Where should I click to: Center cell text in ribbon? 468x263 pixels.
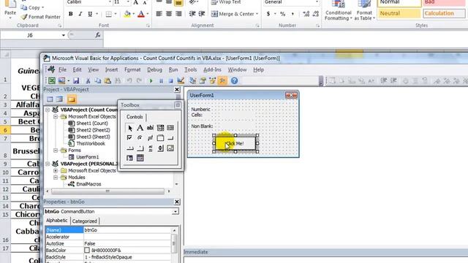pos(169,14)
